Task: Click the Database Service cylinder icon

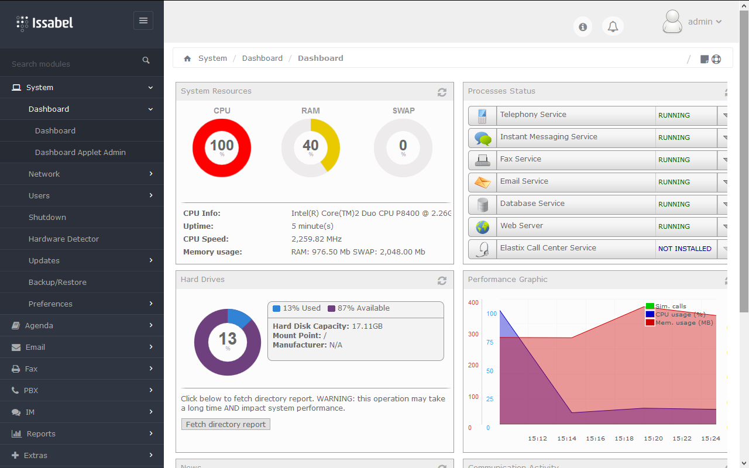Action: [x=483, y=205]
